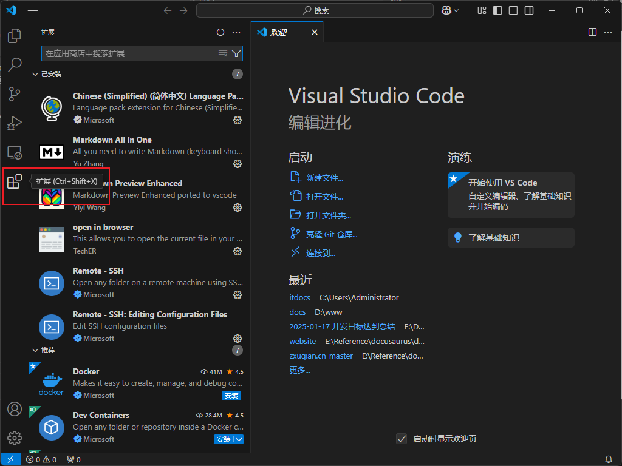Open editor more actions menu

[608, 32]
